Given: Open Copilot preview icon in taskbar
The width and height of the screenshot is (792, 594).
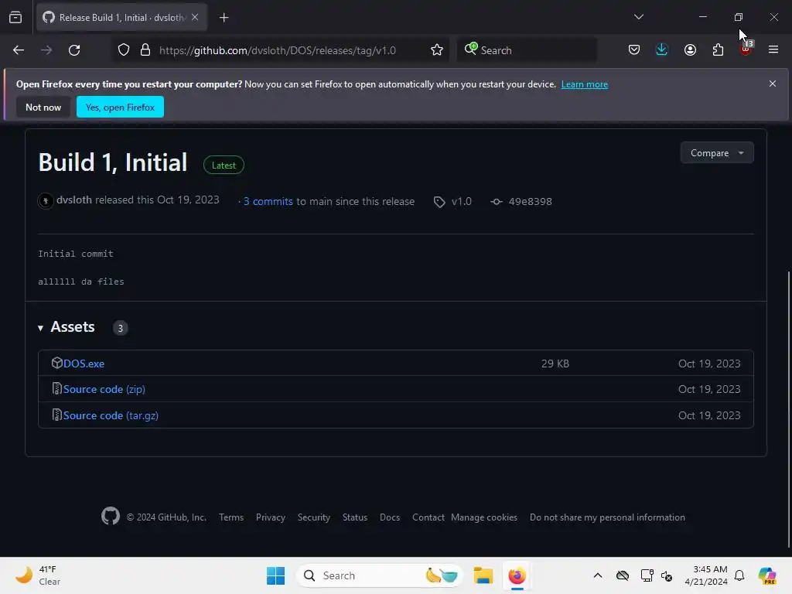Looking at the screenshot, I should coord(767,575).
